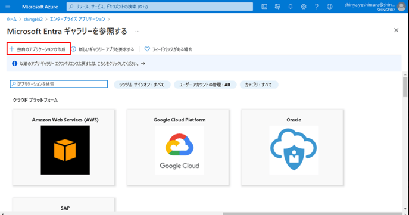The image size is (409, 215).
Task: Open the notifications bell
Action: [291, 7]
